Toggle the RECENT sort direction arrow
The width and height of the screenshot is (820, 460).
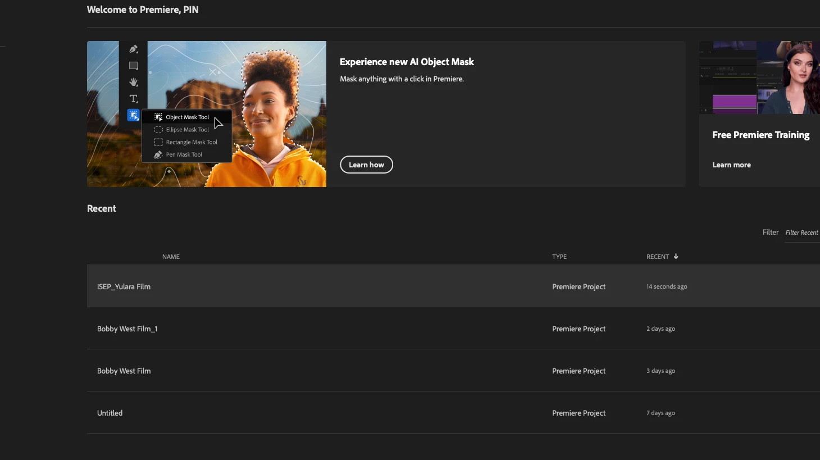click(676, 256)
